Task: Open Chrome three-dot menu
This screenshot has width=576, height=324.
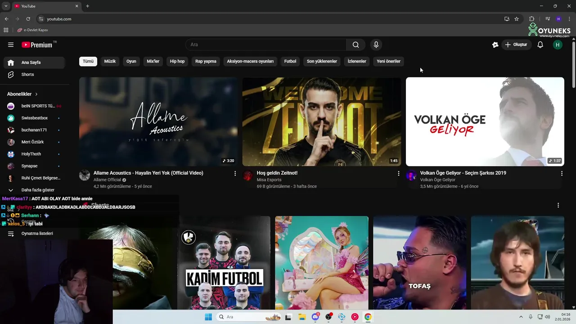Action: tap(569, 19)
